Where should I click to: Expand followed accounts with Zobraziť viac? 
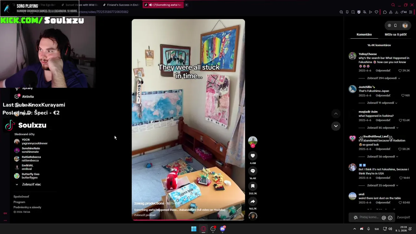32,184
